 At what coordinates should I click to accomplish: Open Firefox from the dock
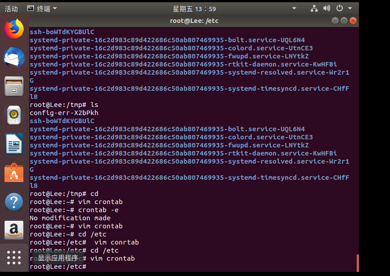coord(14,29)
